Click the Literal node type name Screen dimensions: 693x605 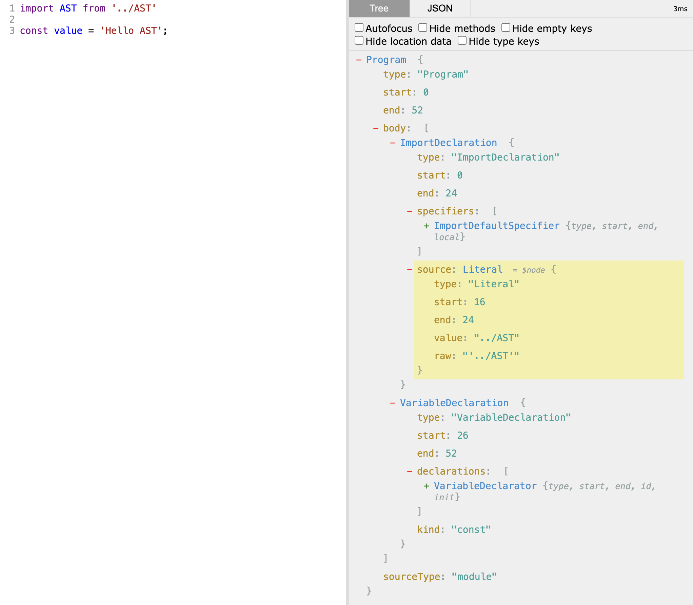coord(482,270)
